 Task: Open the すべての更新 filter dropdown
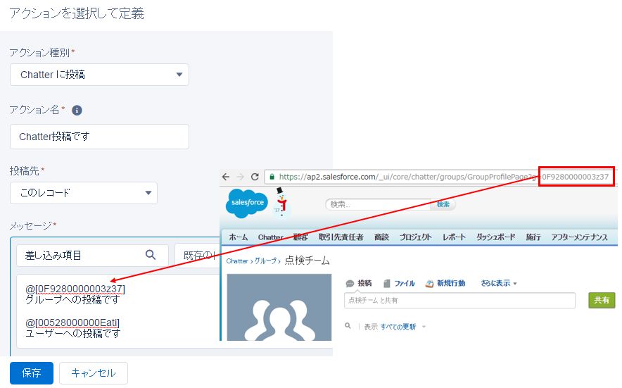point(402,327)
